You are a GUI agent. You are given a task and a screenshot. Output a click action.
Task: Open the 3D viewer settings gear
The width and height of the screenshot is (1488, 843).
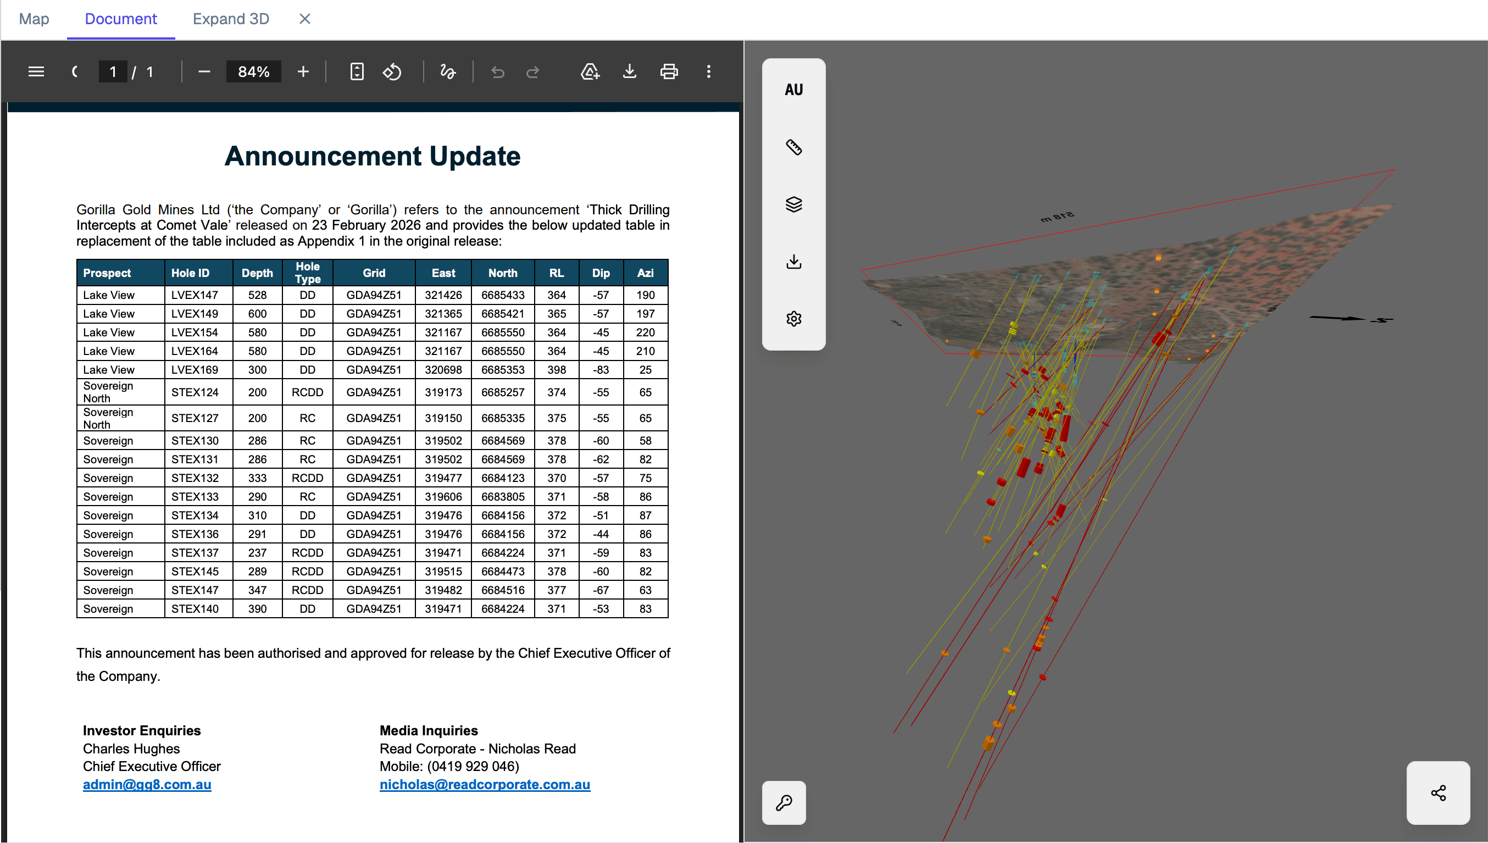(x=793, y=318)
